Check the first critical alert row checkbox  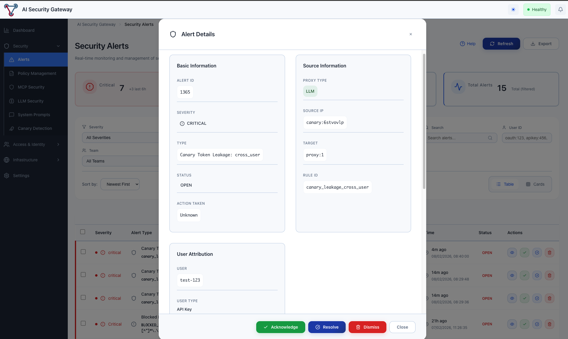[x=83, y=252]
